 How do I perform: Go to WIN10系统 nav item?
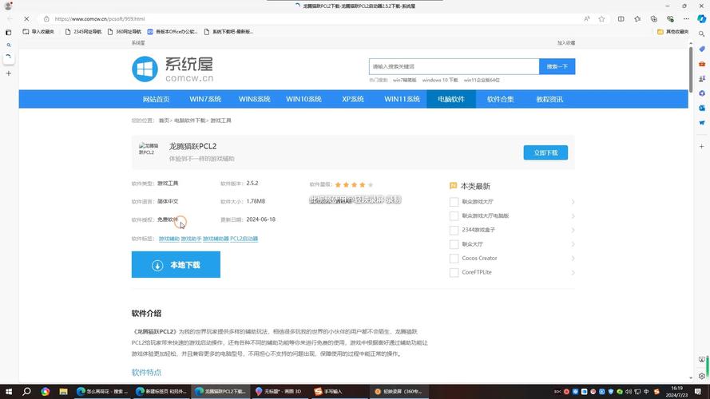[303, 99]
